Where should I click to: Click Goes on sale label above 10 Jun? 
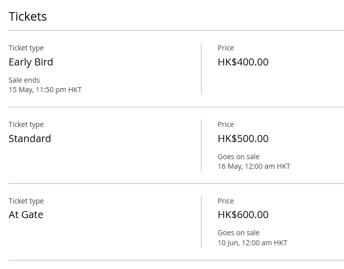238,233
